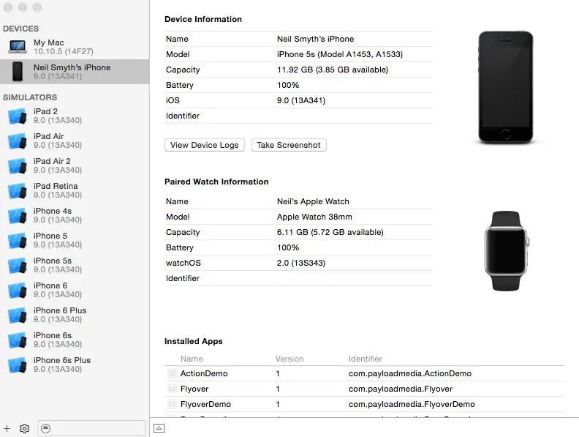The width and height of the screenshot is (579, 437).
Task: Choose the iPad Air 2 simulator
Action: pos(57,166)
